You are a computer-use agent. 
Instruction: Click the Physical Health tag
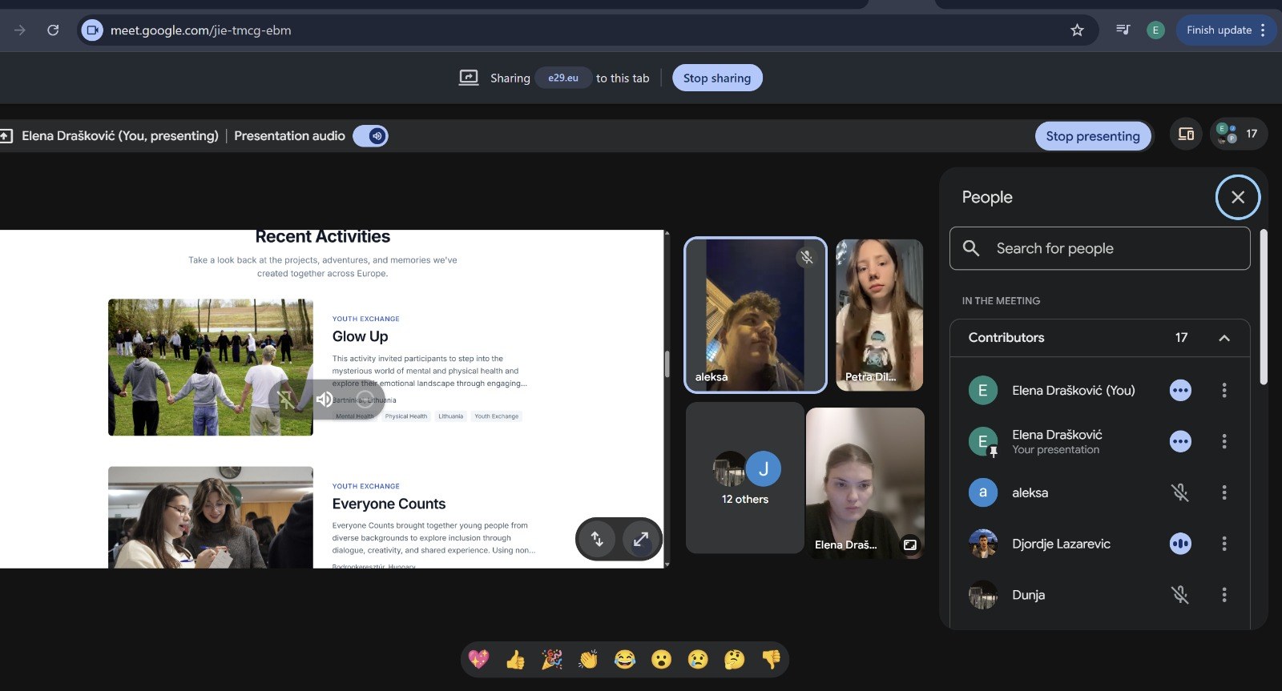(406, 416)
